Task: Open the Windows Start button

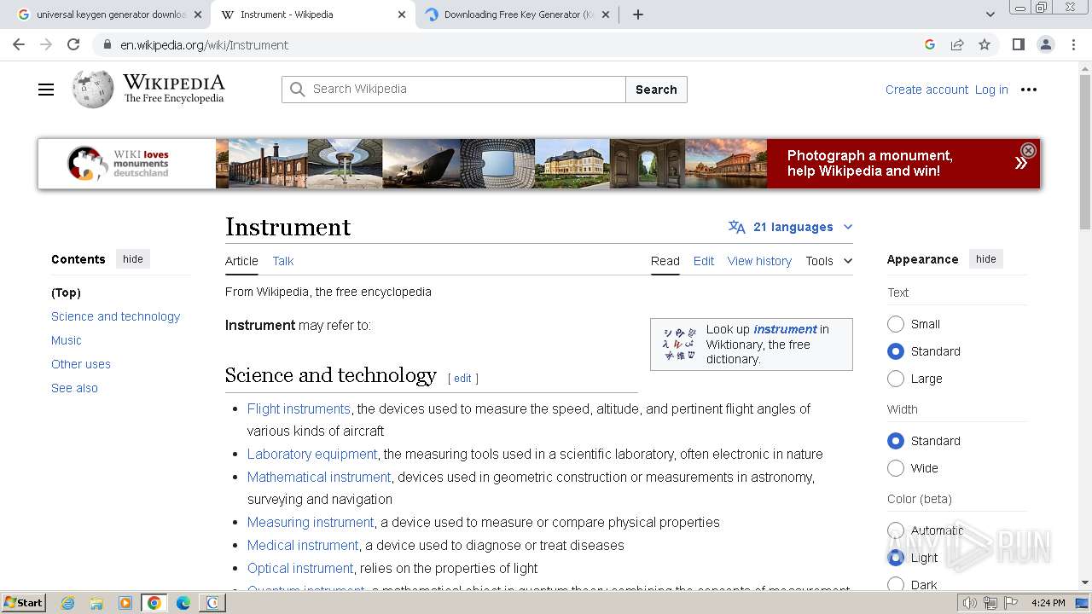Action: point(24,603)
